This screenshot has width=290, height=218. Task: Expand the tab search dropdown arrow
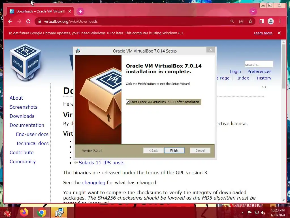[x=253, y=11]
